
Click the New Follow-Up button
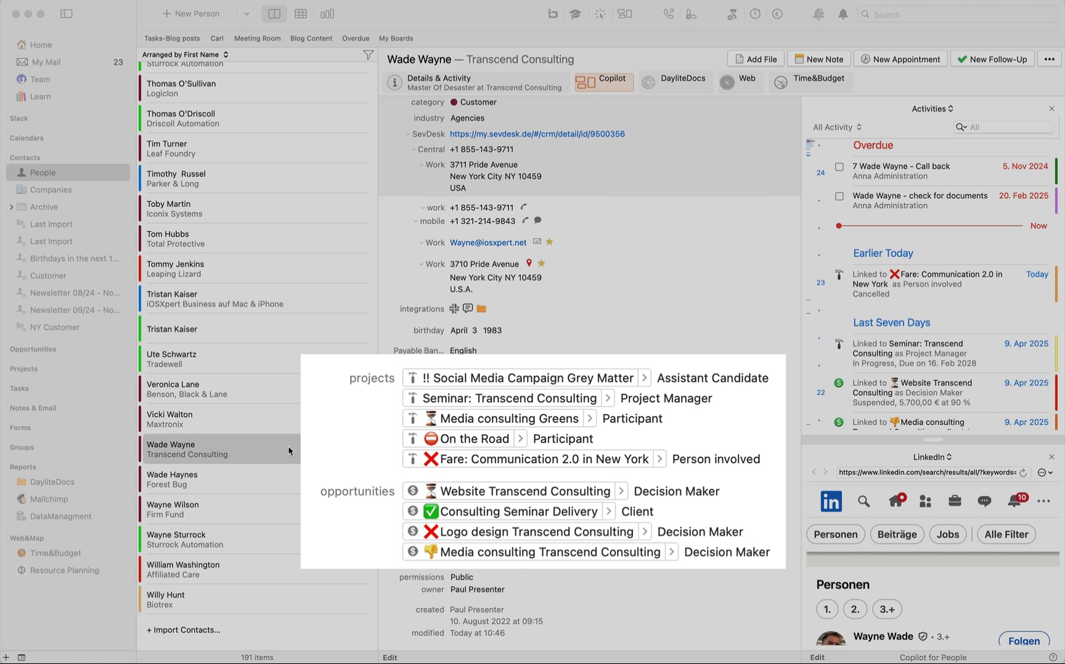(x=992, y=59)
